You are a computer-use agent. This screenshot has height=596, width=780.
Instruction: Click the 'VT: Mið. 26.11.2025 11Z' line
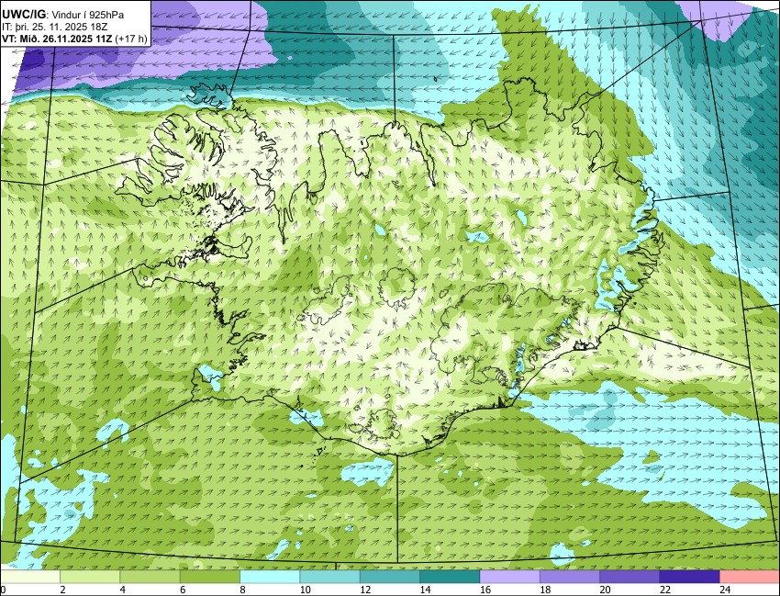(57, 39)
